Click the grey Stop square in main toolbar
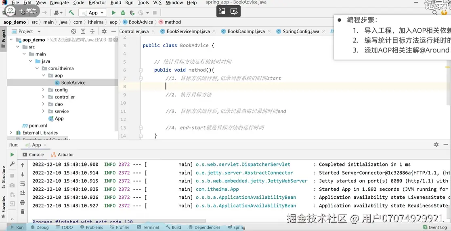Image resolution: width=451 pixels, height=231 pixels. click(x=155, y=12)
